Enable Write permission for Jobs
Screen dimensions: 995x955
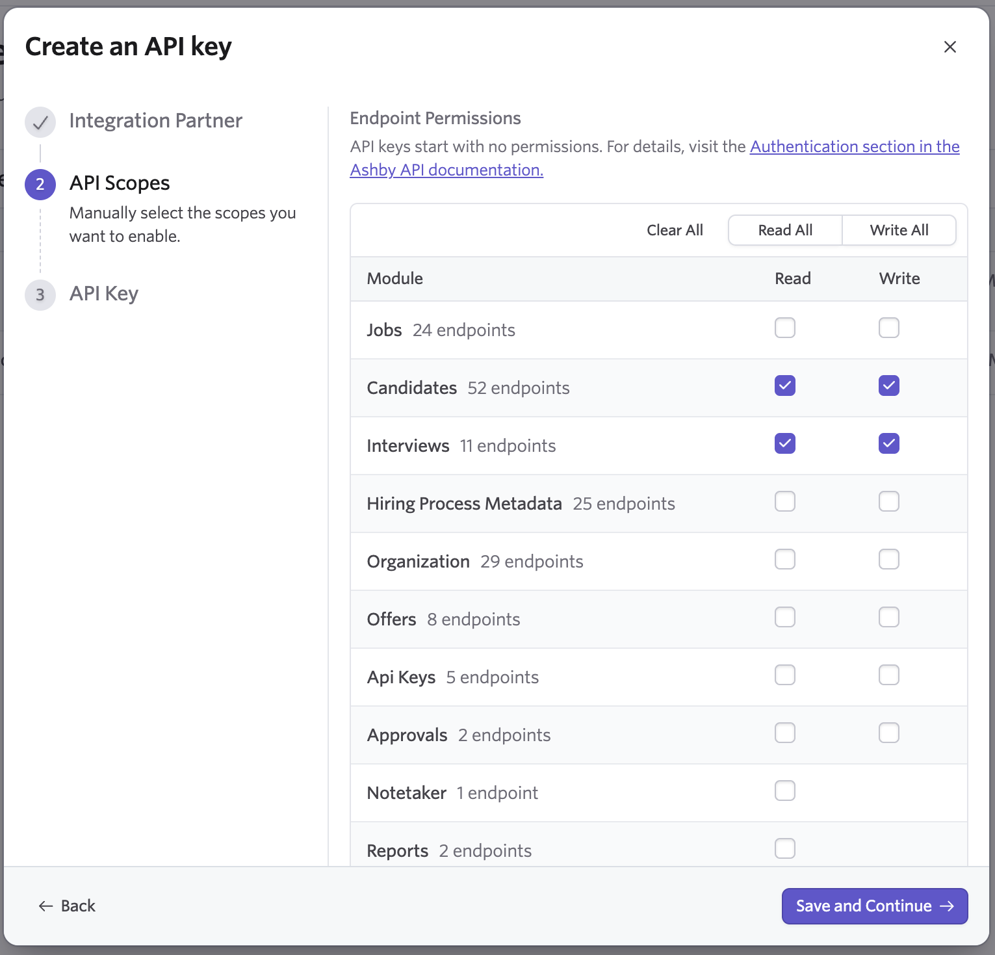pos(888,328)
